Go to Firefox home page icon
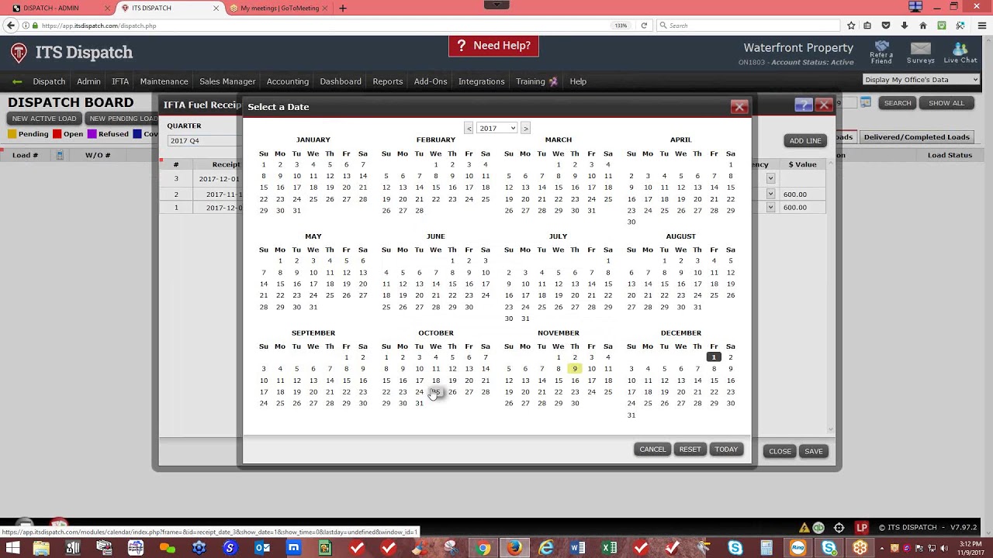Viewport: 993px width, 558px height. (922, 26)
